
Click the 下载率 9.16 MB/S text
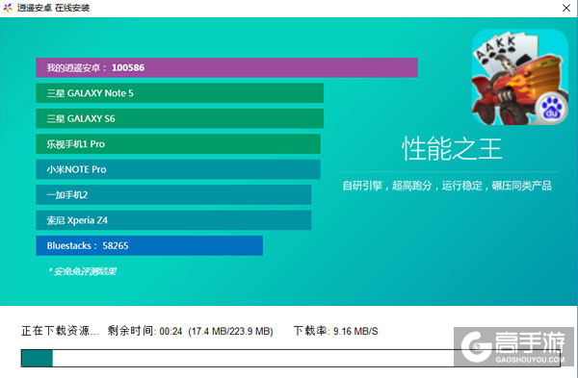tap(336, 331)
